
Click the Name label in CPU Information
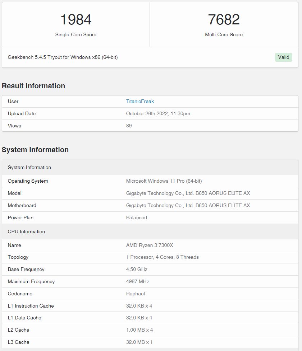14,245
